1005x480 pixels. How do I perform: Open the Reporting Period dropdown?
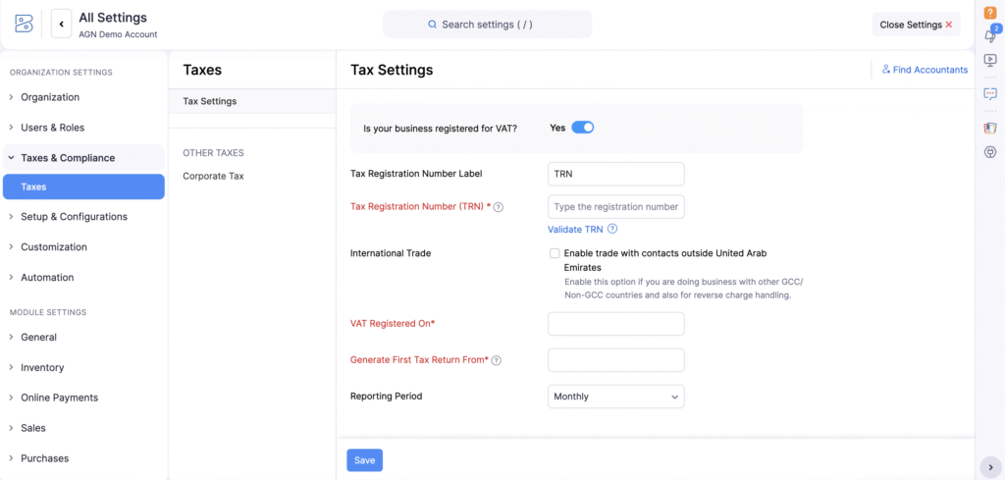click(x=616, y=397)
